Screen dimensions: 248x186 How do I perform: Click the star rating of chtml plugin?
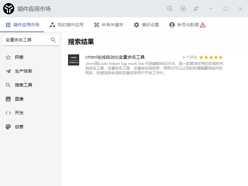click(x=211, y=57)
